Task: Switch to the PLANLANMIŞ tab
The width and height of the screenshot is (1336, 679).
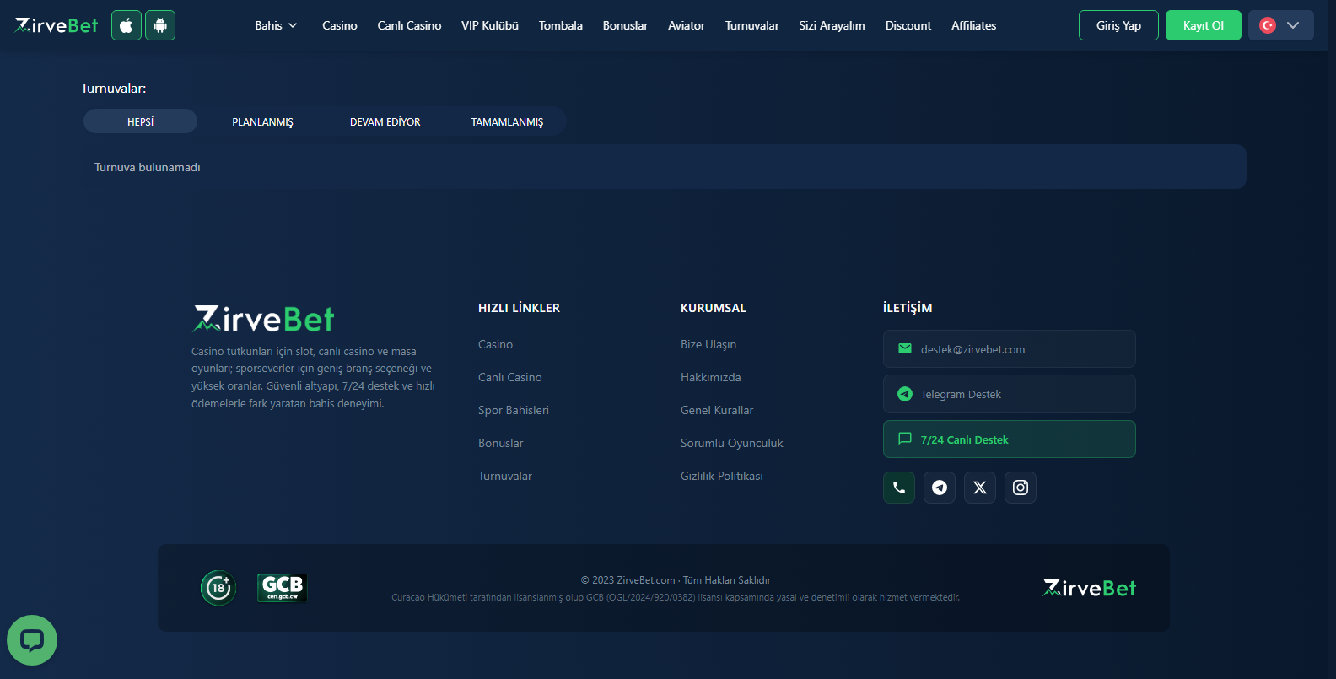Action: [262, 121]
